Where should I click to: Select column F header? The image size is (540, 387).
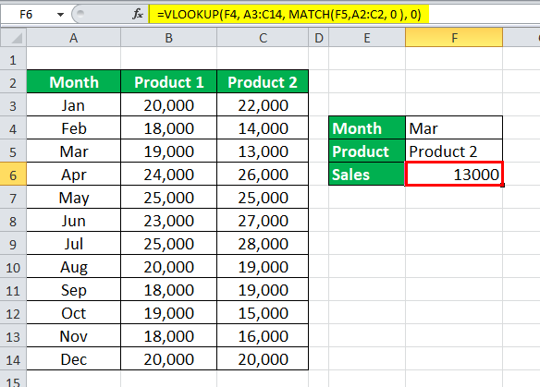point(454,38)
